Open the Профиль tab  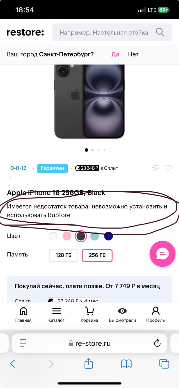click(x=155, y=314)
